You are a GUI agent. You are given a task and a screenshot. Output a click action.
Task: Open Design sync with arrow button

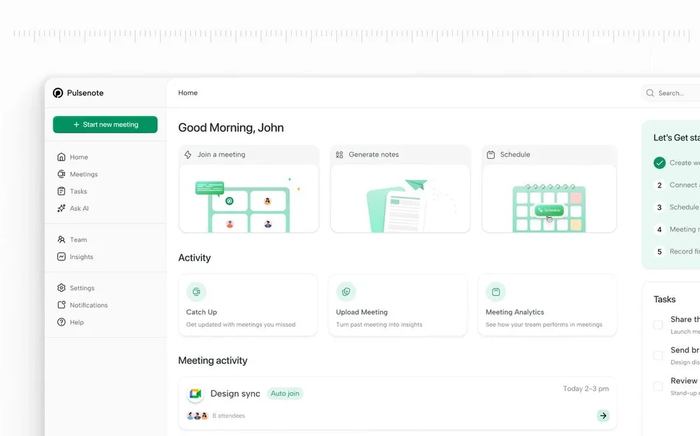603,416
